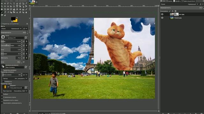
Task: Select the Free Select lasso tool
Action: tap(8, 3)
